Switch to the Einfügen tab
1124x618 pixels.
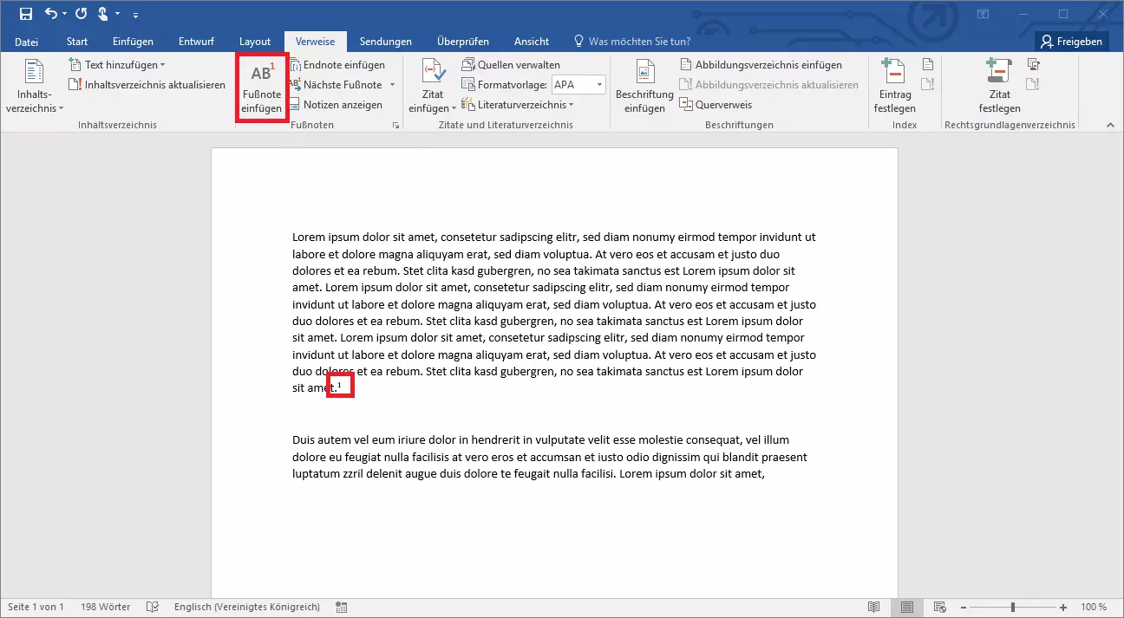pyautogui.click(x=133, y=42)
